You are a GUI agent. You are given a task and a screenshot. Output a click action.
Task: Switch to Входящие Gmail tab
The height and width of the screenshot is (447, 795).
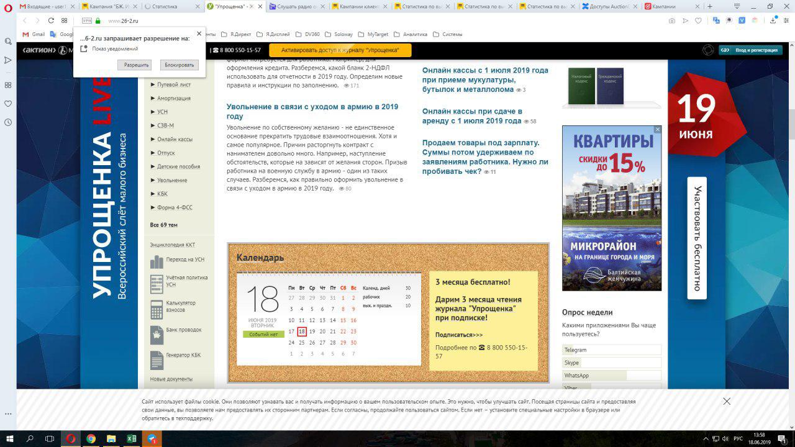pos(47,6)
